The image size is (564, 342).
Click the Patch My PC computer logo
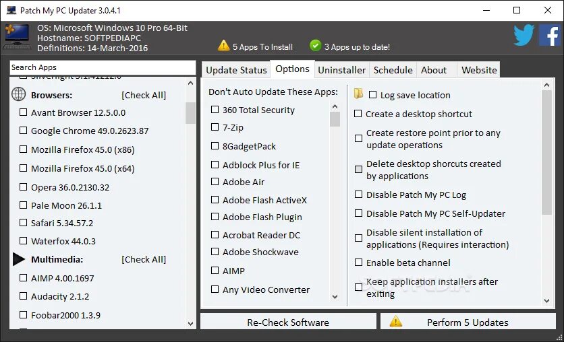17,36
